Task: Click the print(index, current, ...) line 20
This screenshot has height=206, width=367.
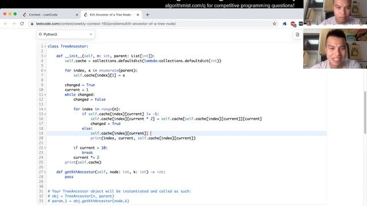Action: (143, 138)
